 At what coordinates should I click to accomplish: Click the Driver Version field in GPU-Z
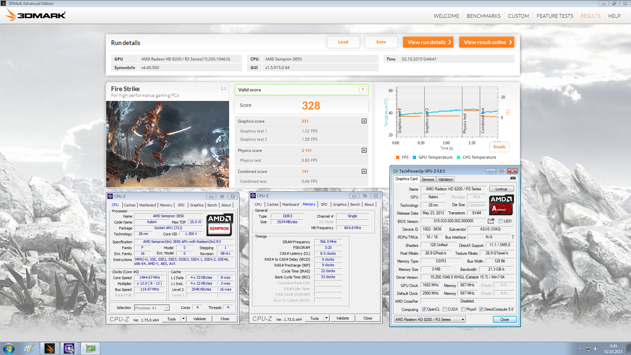(x=467, y=277)
